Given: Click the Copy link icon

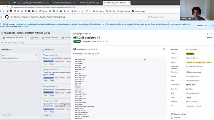Looking at the screenshot, I should pyautogui.click(x=172, y=118).
